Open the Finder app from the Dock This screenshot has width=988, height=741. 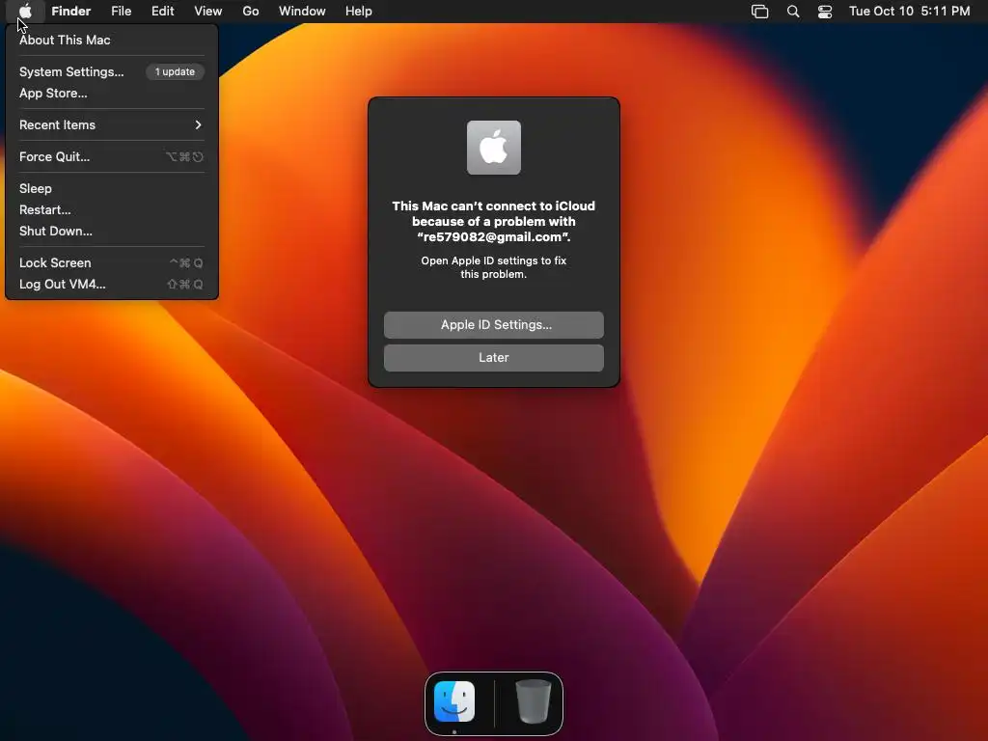coord(454,701)
